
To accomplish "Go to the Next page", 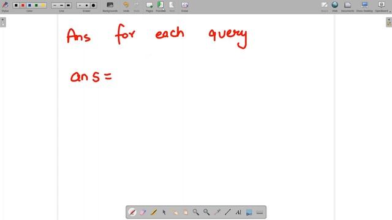I will click(x=171, y=7).
